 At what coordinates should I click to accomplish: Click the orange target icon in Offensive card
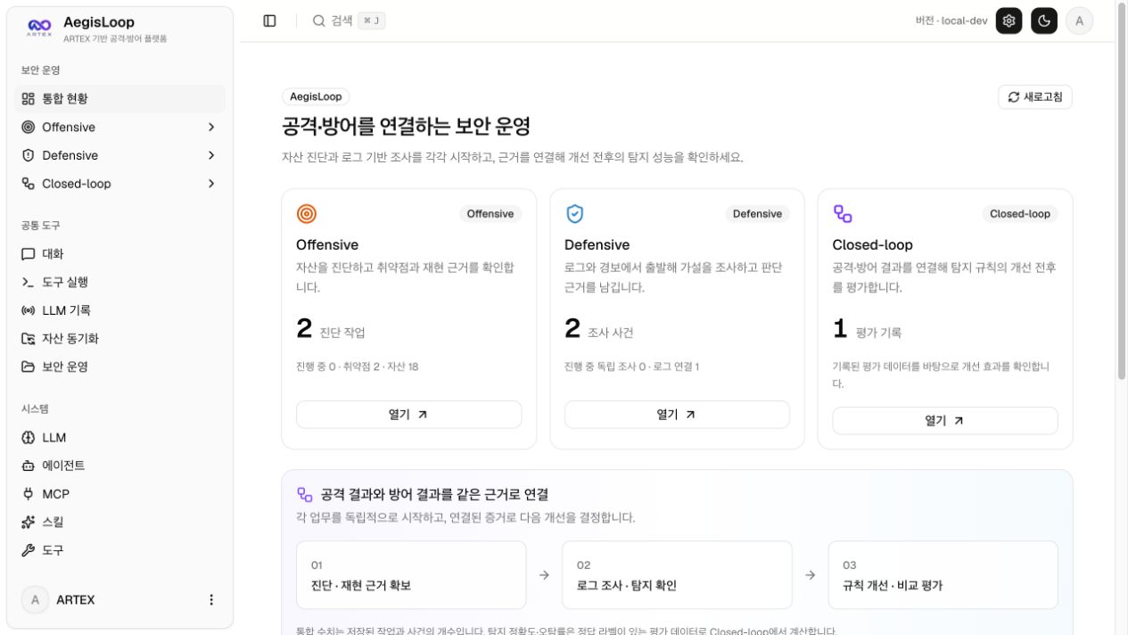pos(306,213)
